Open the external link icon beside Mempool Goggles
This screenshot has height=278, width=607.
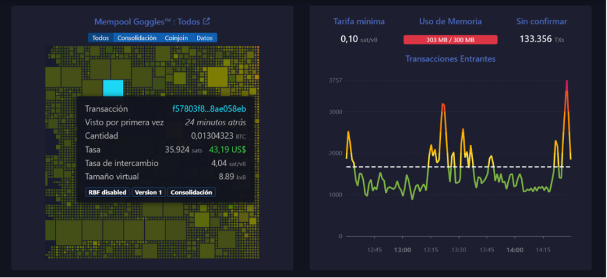pos(207,21)
